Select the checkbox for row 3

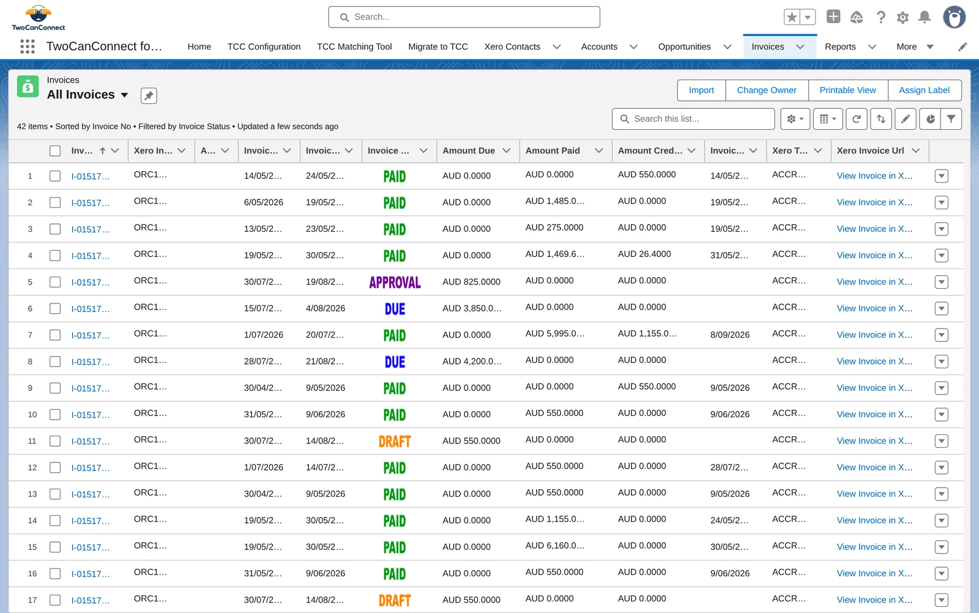(x=55, y=229)
